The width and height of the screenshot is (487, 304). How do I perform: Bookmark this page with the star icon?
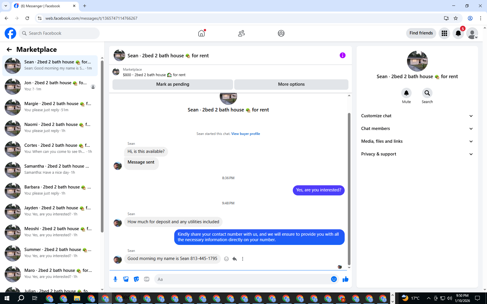click(x=456, y=18)
